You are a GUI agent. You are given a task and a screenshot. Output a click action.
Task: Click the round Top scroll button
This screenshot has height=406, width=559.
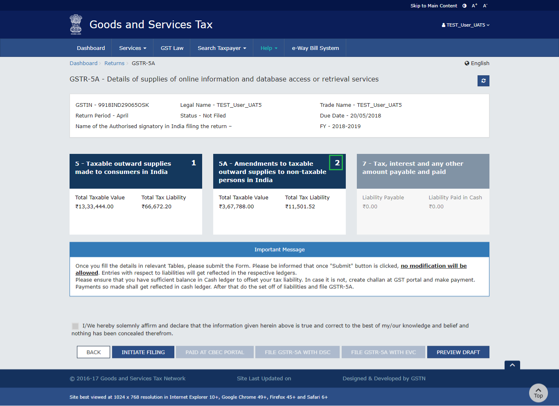tap(538, 393)
